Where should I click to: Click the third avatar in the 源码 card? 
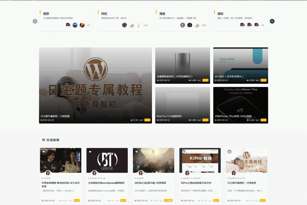(x=257, y=25)
